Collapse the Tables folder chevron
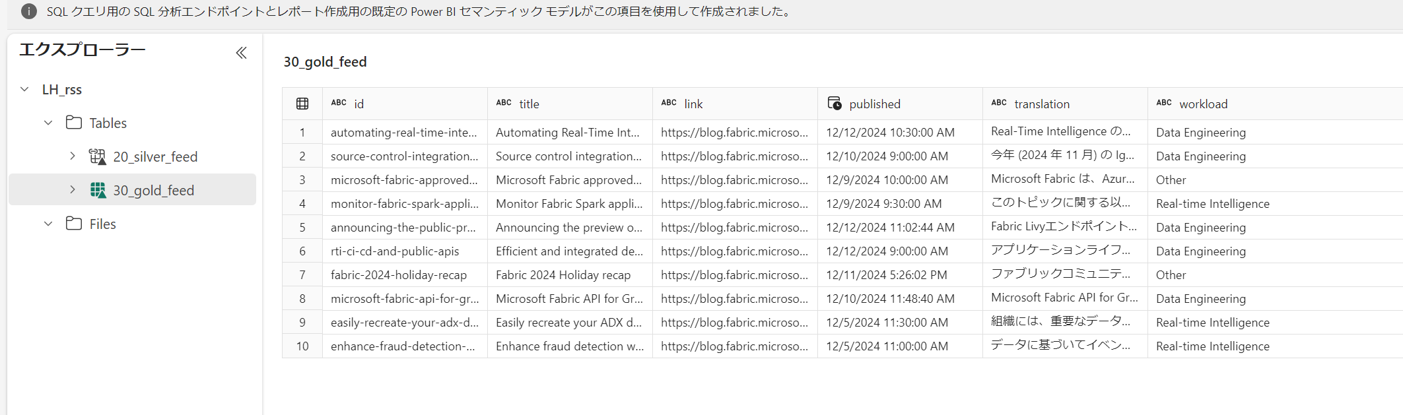 point(48,123)
